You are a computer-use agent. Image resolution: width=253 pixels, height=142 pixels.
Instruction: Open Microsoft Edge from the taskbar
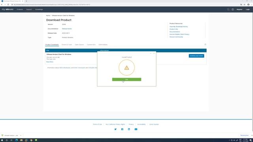(x=17, y=140)
